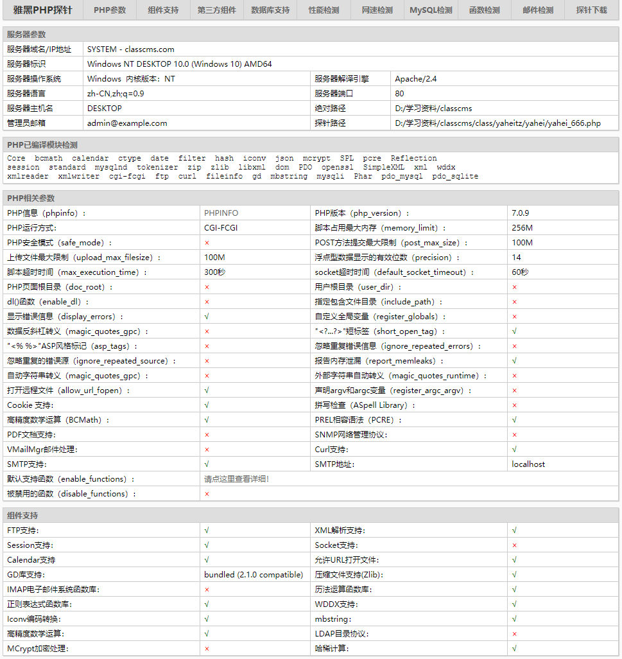Click the SimpleXML module name
Screen dimensions: 622x659
[384, 167]
